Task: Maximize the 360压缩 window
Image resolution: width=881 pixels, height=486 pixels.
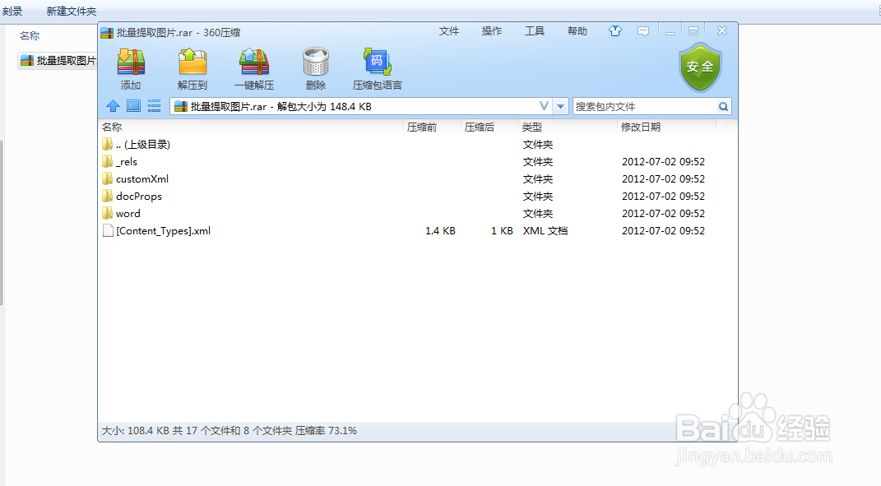Action: click(693, 31)
